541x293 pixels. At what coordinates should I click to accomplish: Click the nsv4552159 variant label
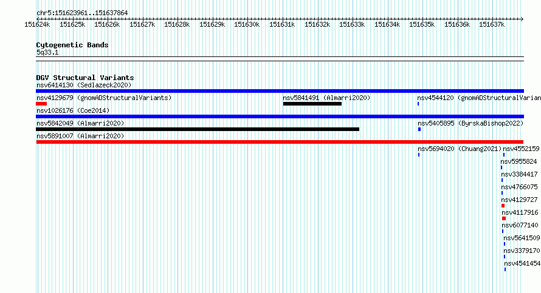pyautogui.click(x=521, y=149)
